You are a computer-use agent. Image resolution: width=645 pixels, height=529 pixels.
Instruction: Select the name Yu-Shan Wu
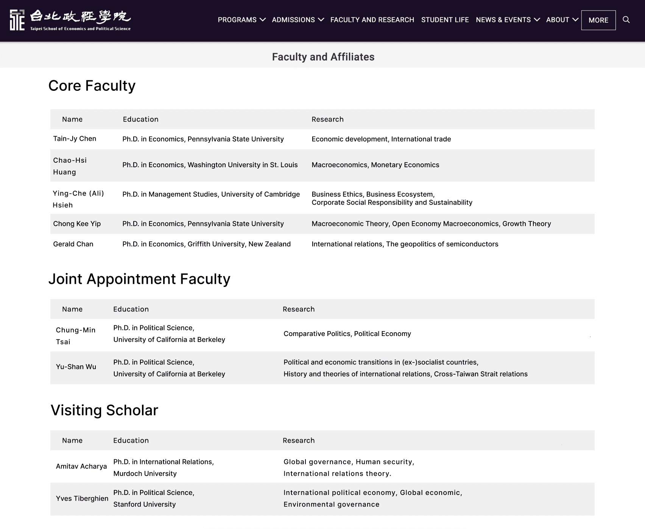click(76, 367)
